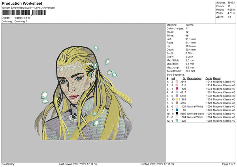Click the Production Worksheet title
This screenshot has width=237, height=167.
pyautogui.click(x=21, y=3)
